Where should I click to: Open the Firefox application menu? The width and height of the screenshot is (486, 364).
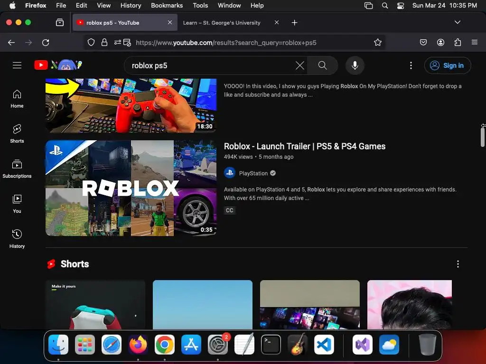pyautogui.click(x=475, y=42)
